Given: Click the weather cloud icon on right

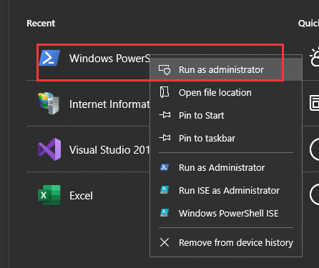Looking at the screenshot, I should (314, 57).
